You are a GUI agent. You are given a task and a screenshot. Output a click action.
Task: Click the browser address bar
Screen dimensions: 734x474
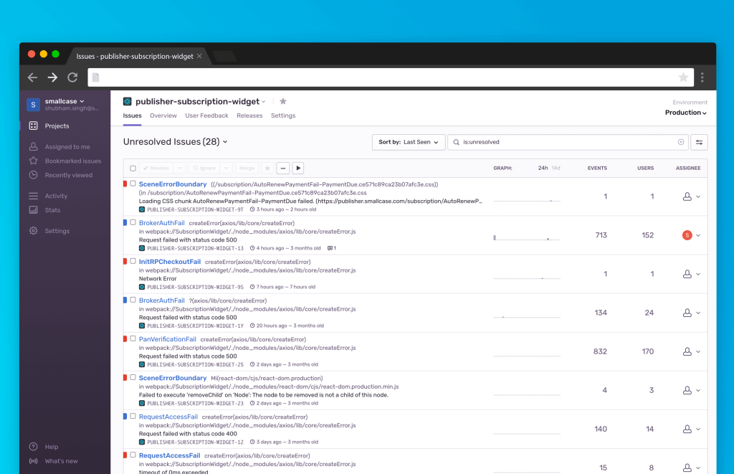pyautogui.click(x=387, y=77)
